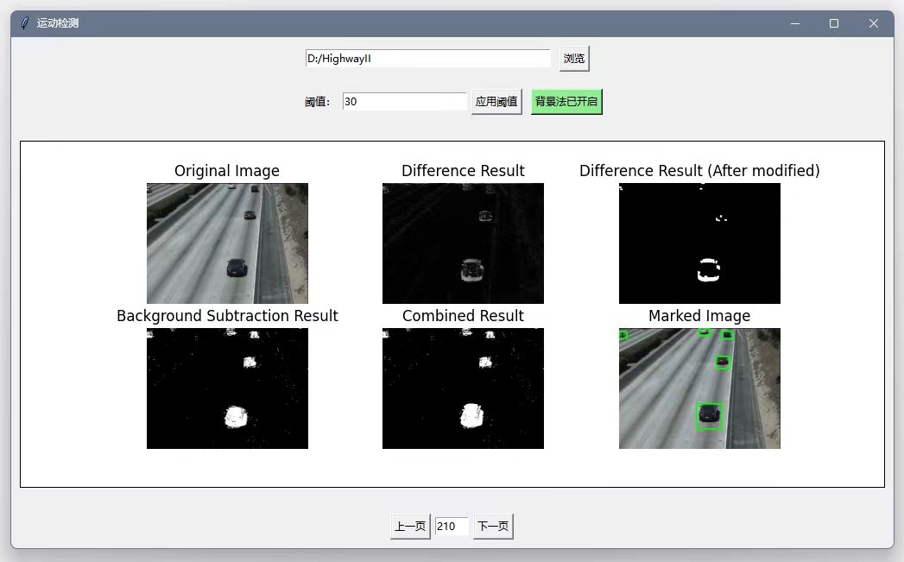Toggle the green 背景法已开启 button

tap(566, 102)
